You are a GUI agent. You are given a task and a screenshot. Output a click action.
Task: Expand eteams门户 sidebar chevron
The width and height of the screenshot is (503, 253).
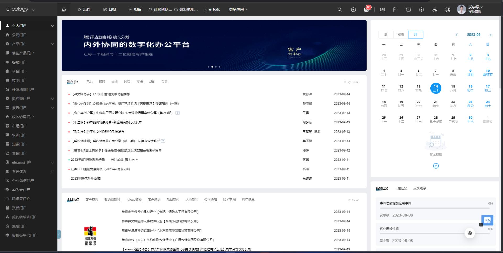52,162
